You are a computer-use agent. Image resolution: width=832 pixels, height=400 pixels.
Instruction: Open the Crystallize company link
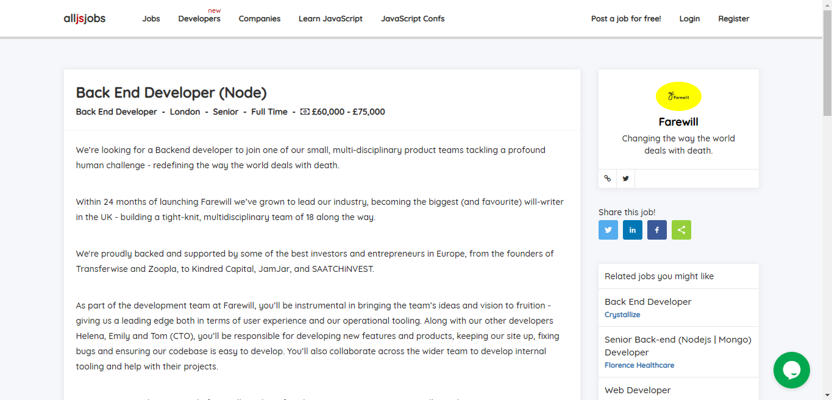[622, 315]
